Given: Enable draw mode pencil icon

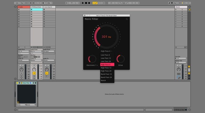Looking at the screenshot, I should (x=169, y=3).
